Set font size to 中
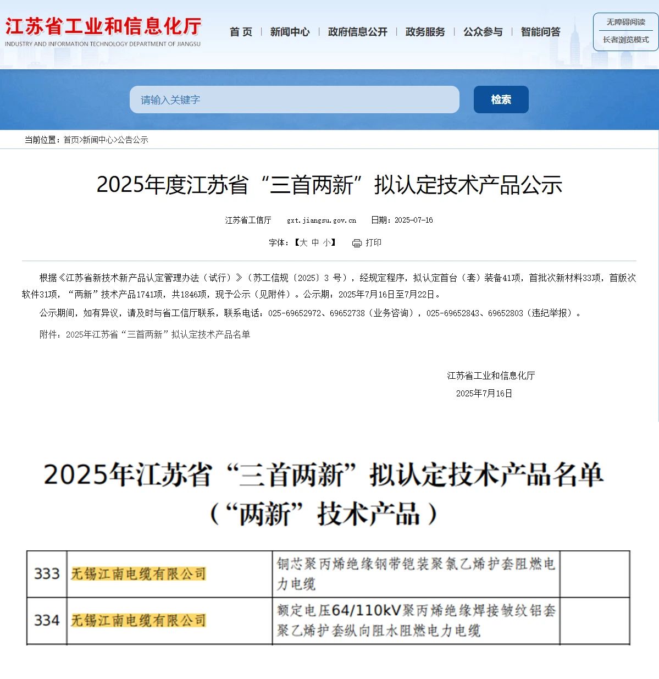 click(x=315, y=242)
